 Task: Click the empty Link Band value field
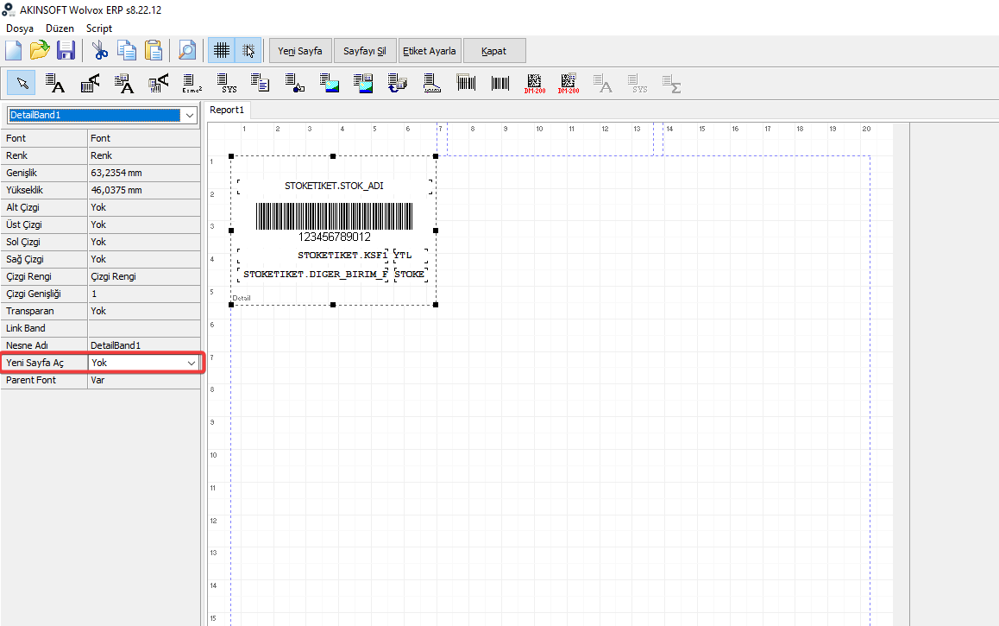[x=143, y=328]
